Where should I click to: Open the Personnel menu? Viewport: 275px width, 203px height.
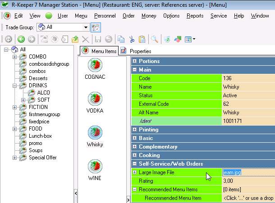point(105,16)
